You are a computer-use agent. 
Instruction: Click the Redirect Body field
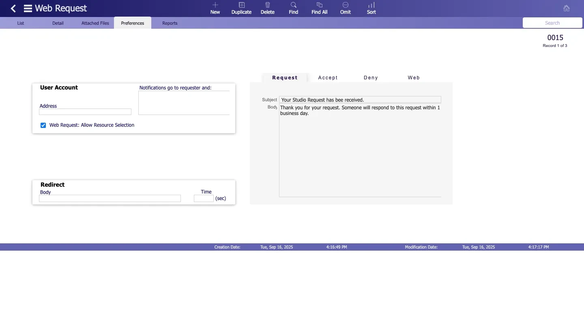[x=110, y=198]
